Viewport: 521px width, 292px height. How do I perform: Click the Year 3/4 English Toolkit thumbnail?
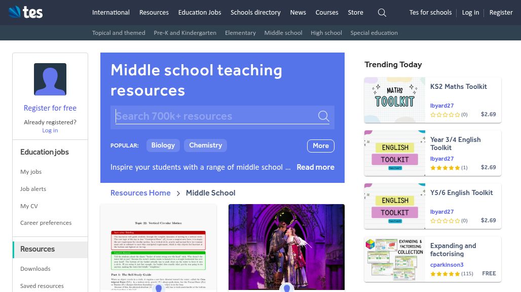point(395,153)
